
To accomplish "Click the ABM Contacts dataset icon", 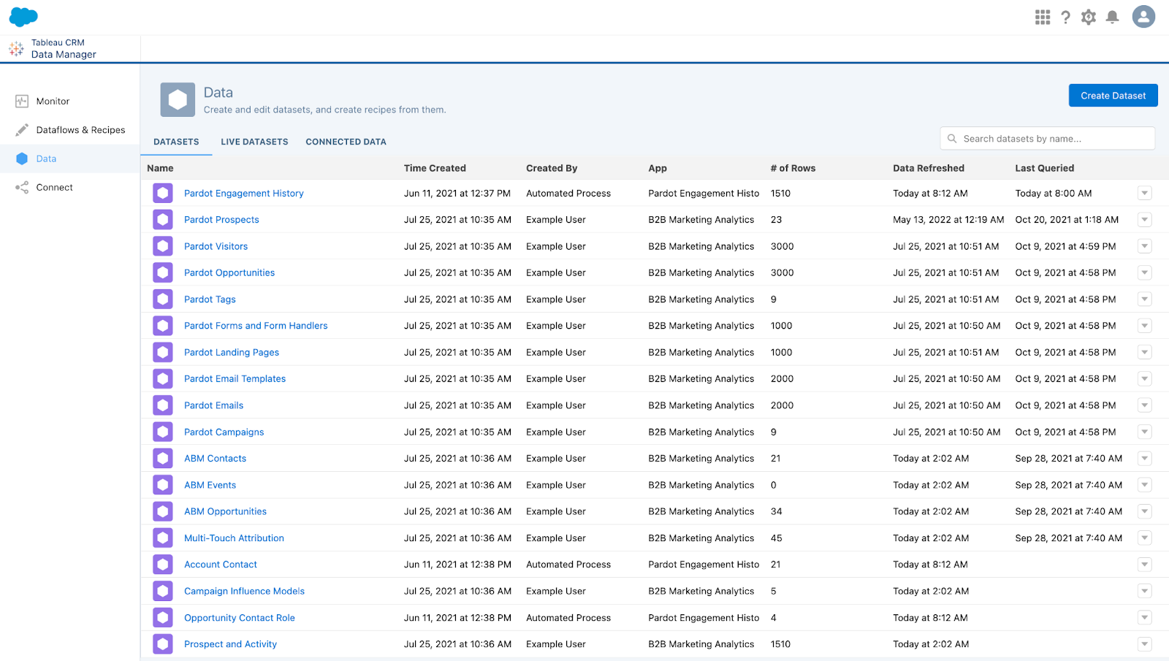I will 163,459.
